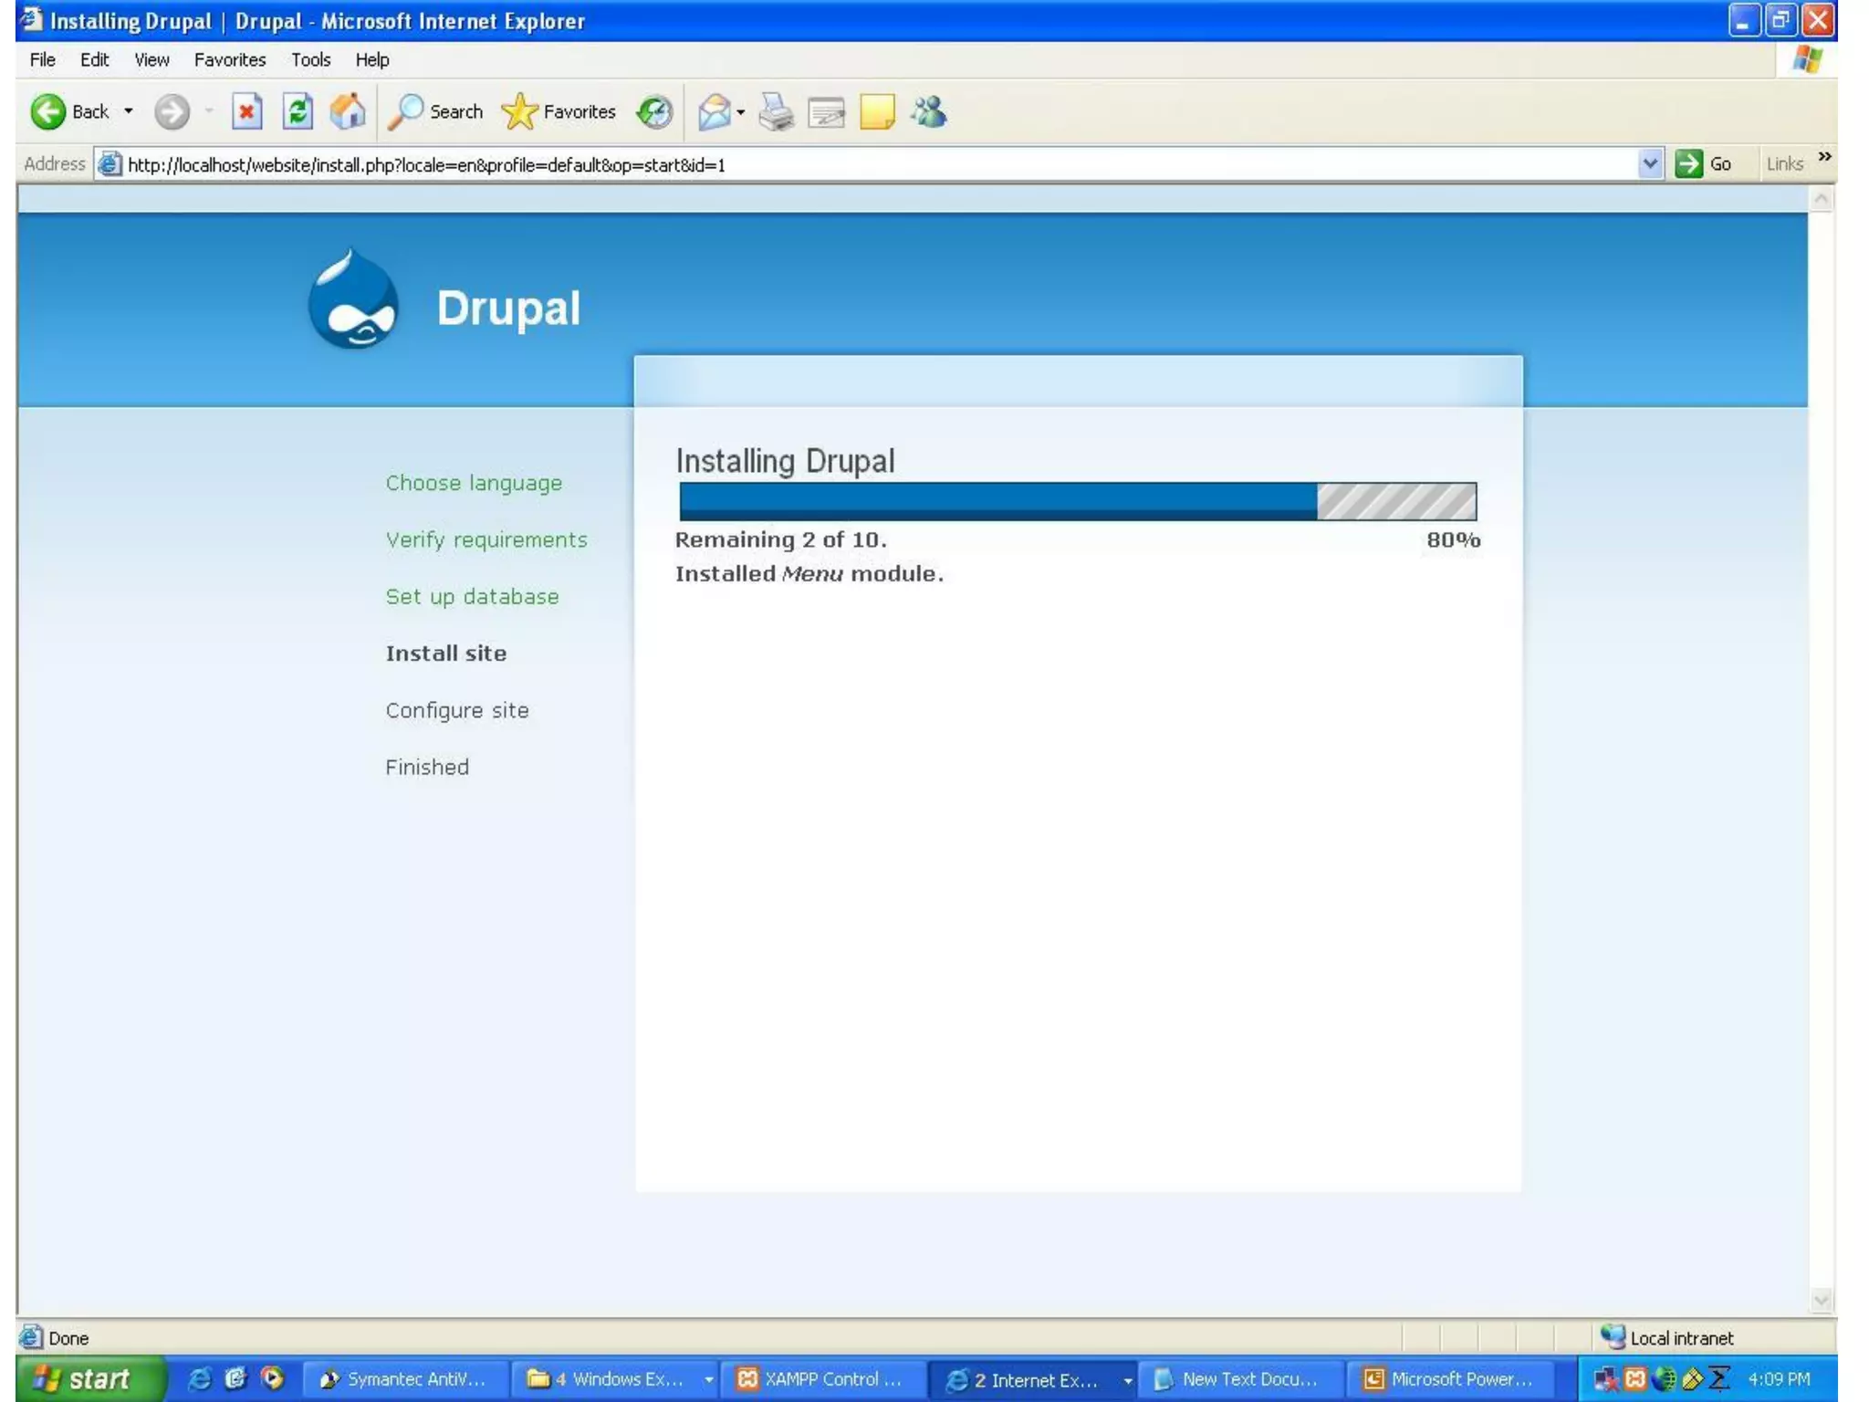The width and height of the screenshot is (1869, 1402).
Task: Click the install progress bar
Action: 1077,501
